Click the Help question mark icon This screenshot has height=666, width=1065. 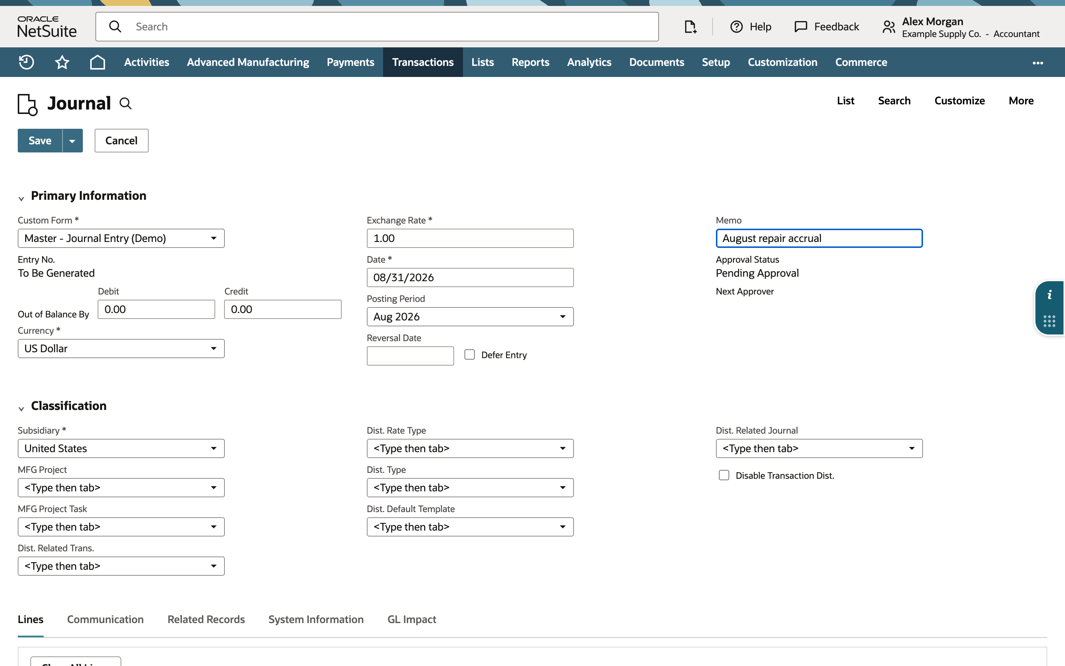[x=736, y=27]
